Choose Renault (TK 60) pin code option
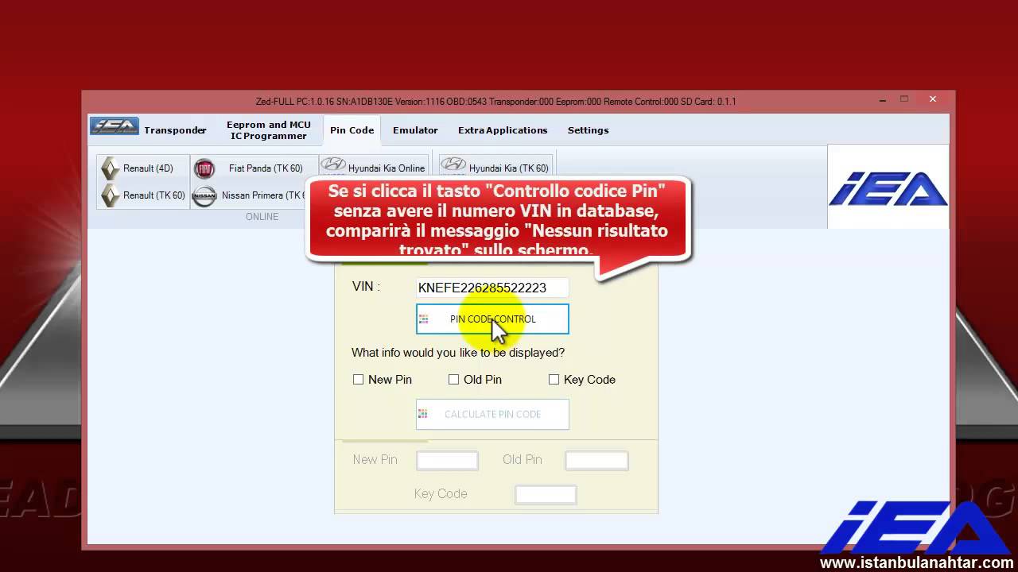 (144, 195)
